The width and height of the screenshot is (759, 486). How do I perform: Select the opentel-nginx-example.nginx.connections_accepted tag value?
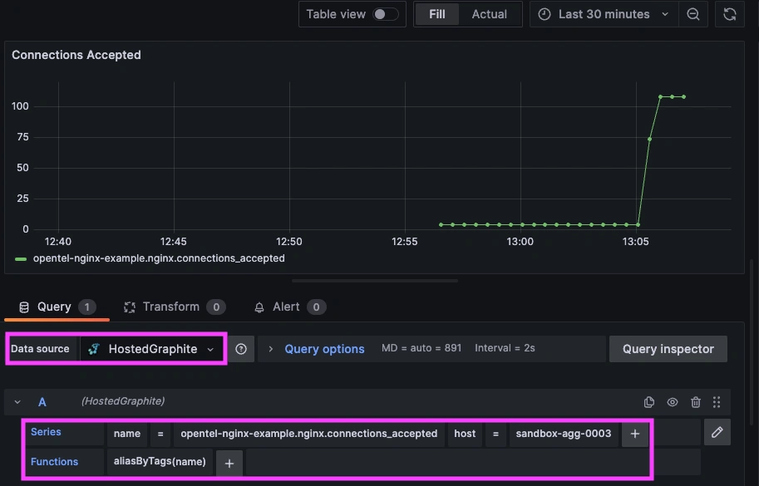[x=308, y=434]
